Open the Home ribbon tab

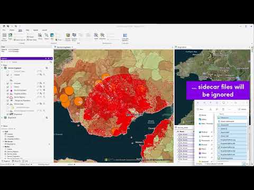pyautogui.click(x=12, y=30)
